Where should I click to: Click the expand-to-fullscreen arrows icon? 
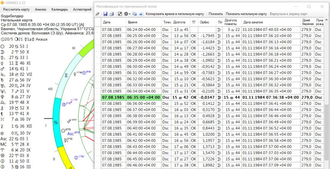click(x=120, y=14)
